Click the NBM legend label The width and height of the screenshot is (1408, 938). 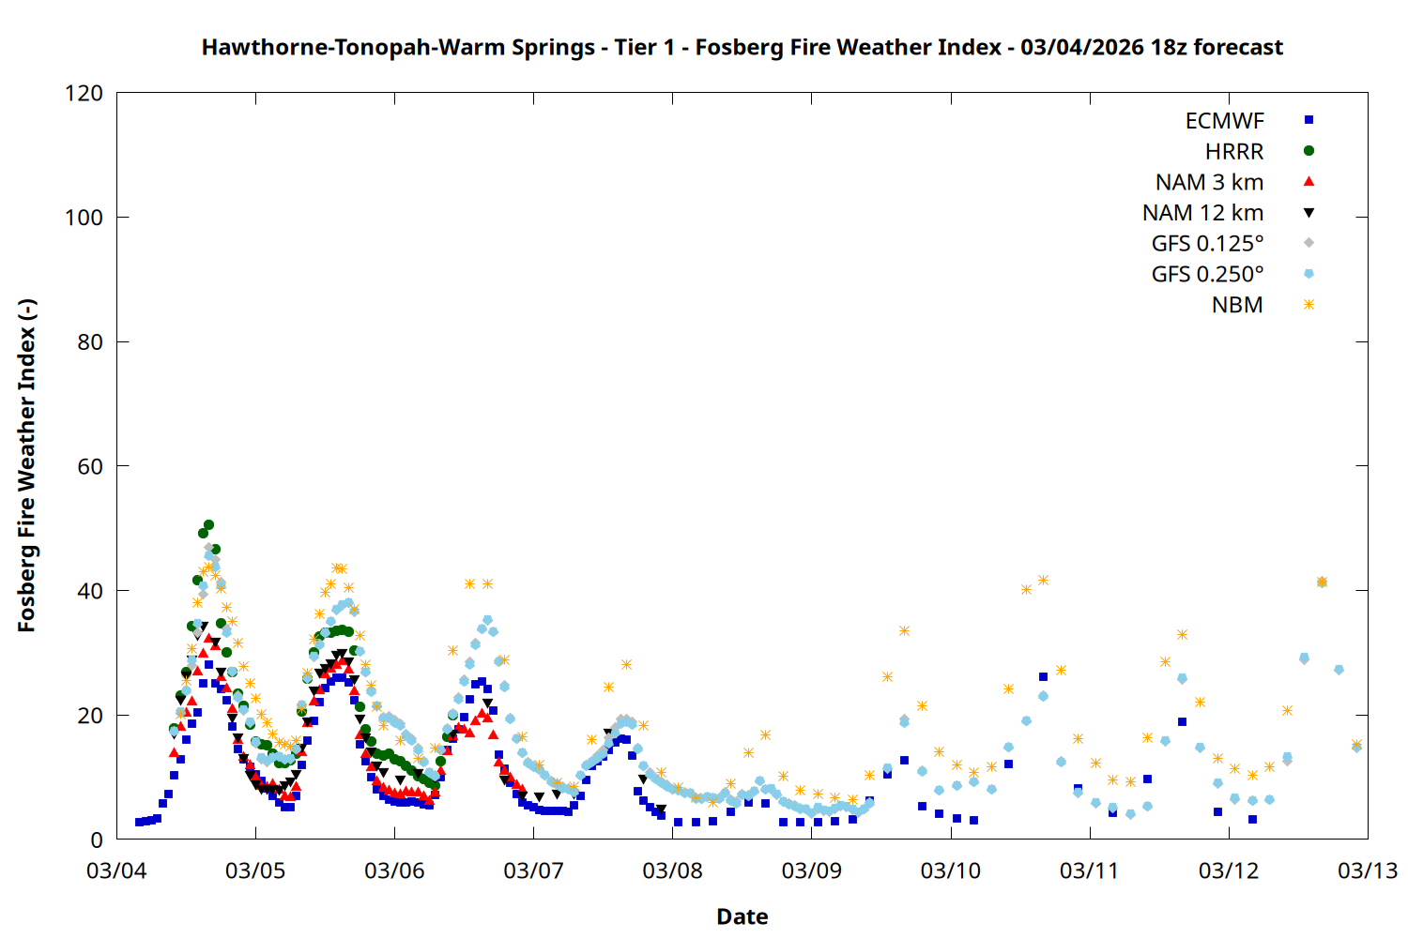[1237, 306]
